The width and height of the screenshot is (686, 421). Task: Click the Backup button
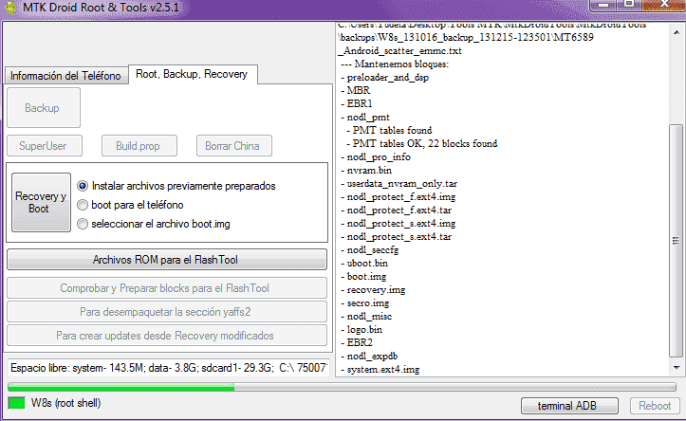tap(44, 107)
